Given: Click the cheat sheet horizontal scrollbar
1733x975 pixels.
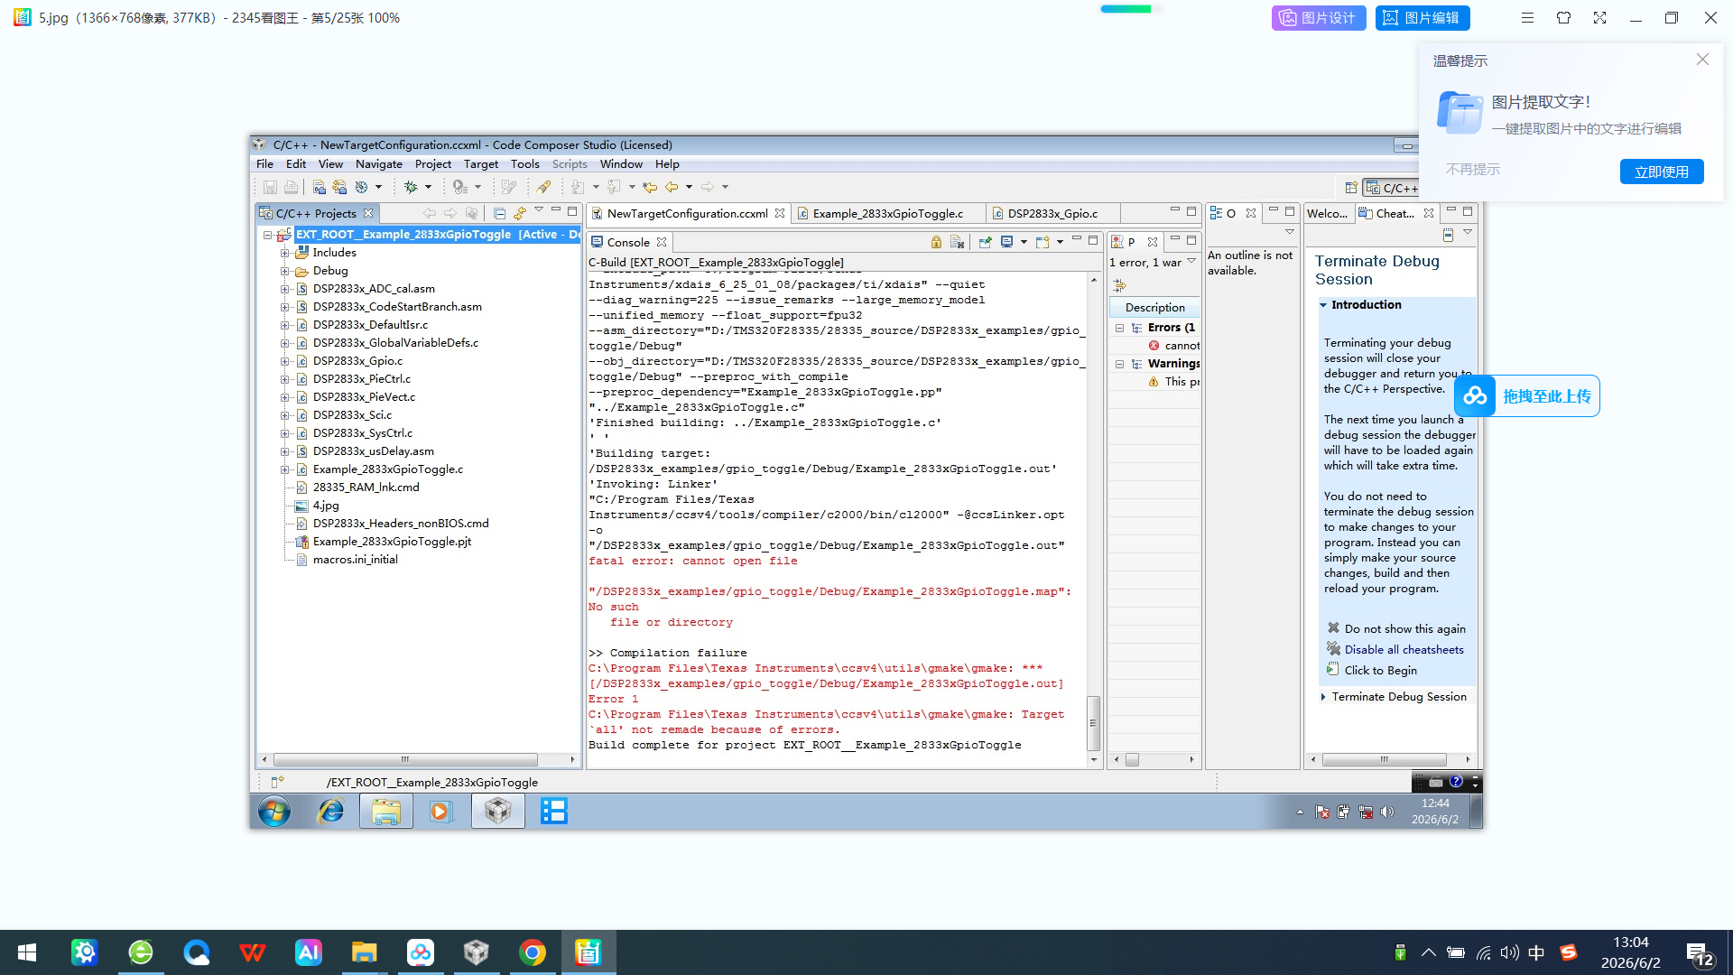Looking at the screenshot, I should point(1384,759).
